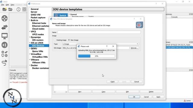Screen dimensions: 193x108
Task: Open the File menu
Action: coord(3,5)
